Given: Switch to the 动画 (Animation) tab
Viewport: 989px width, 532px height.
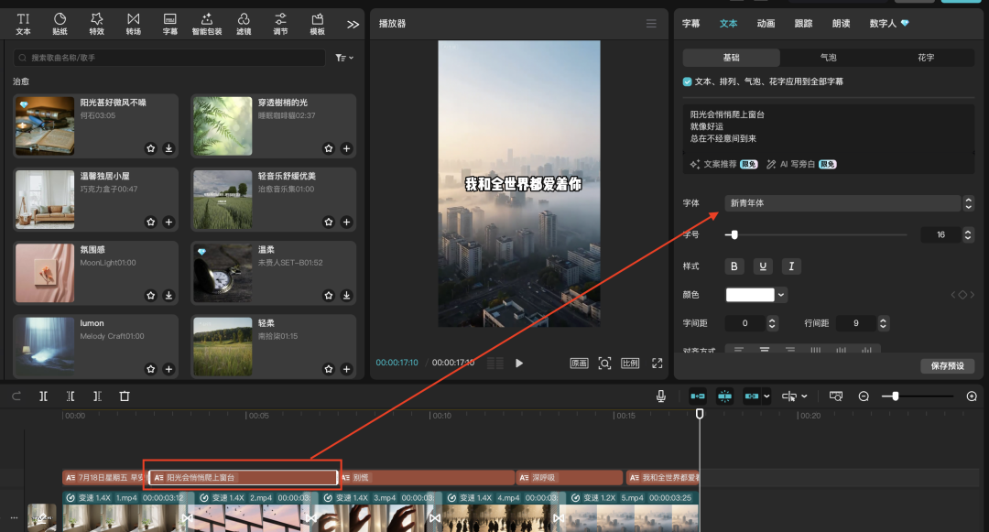Looking at the screenshot, I should [766, 23].
